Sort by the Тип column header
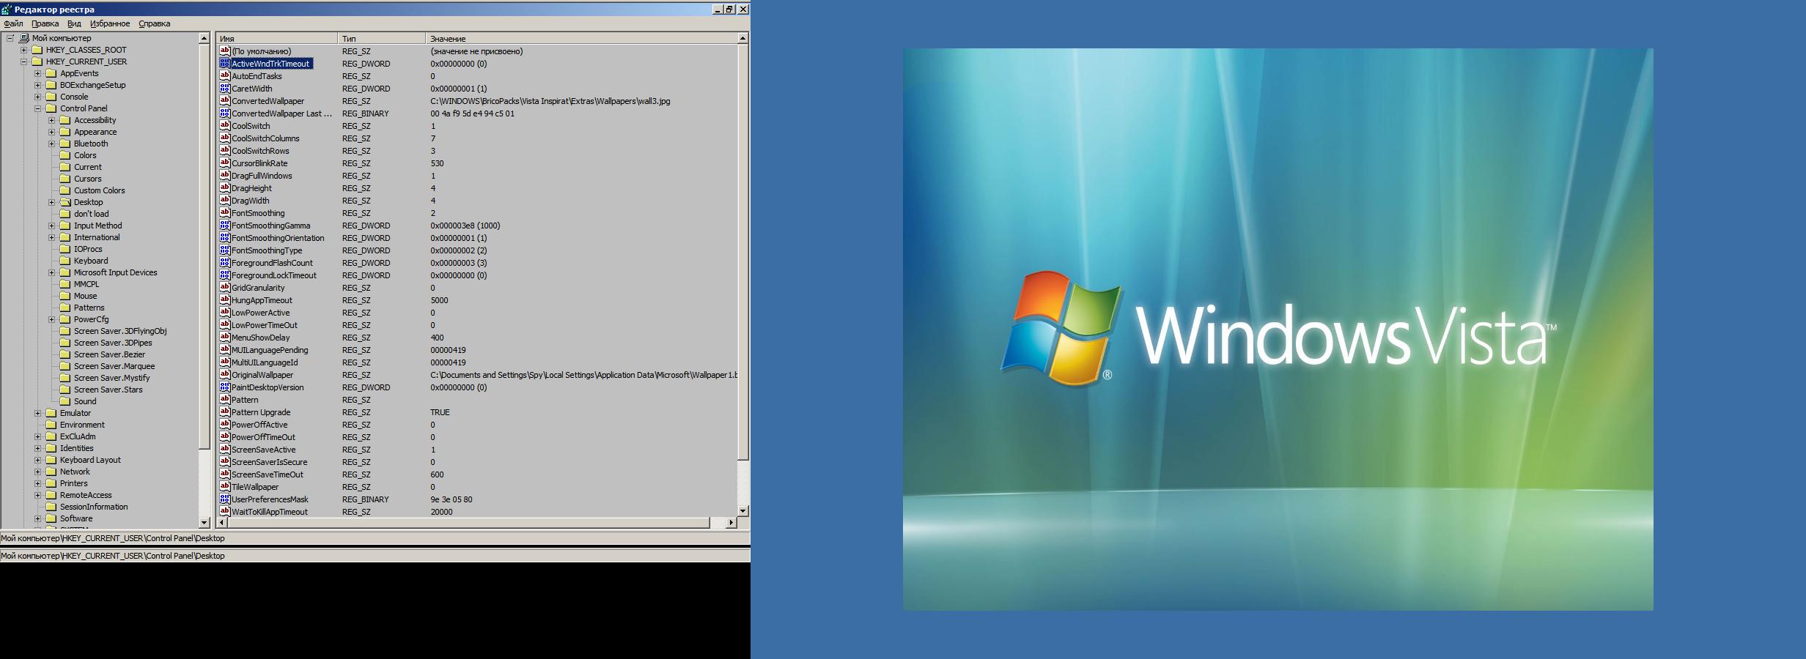Viewport: 1806px width, 659px height. click(381, 38)
